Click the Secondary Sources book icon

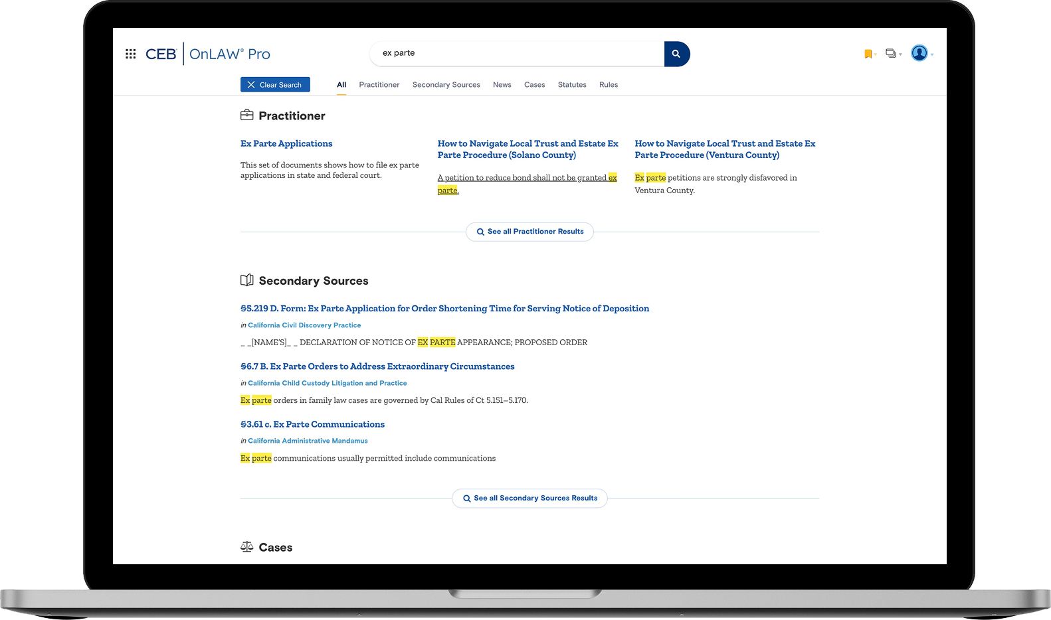(x=247, y=280)
